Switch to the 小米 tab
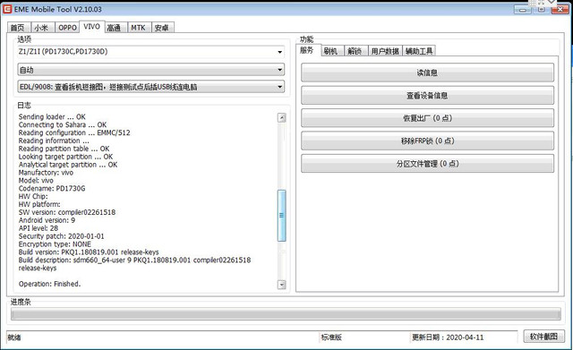Viewport: 573px width, 350px height. pyautogui.click(x=42, y=28)
